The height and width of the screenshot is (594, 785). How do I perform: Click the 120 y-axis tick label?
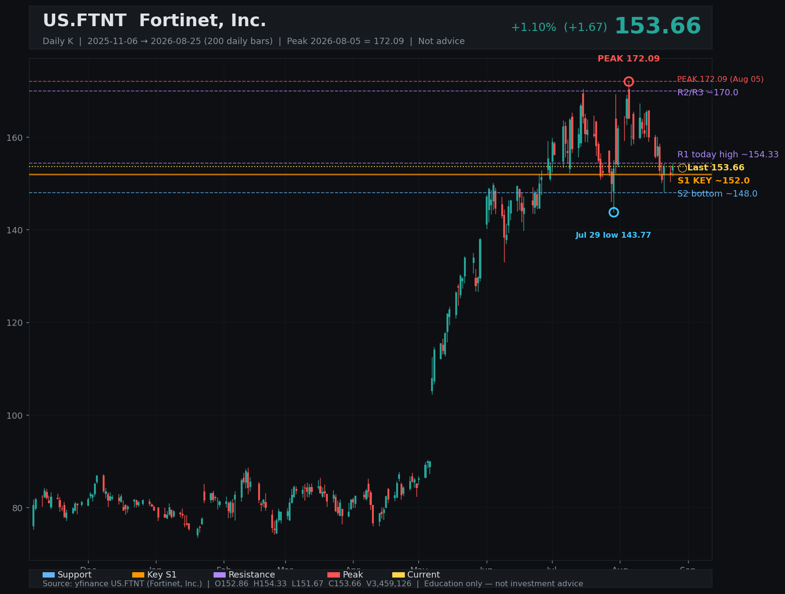coord(15,322)
